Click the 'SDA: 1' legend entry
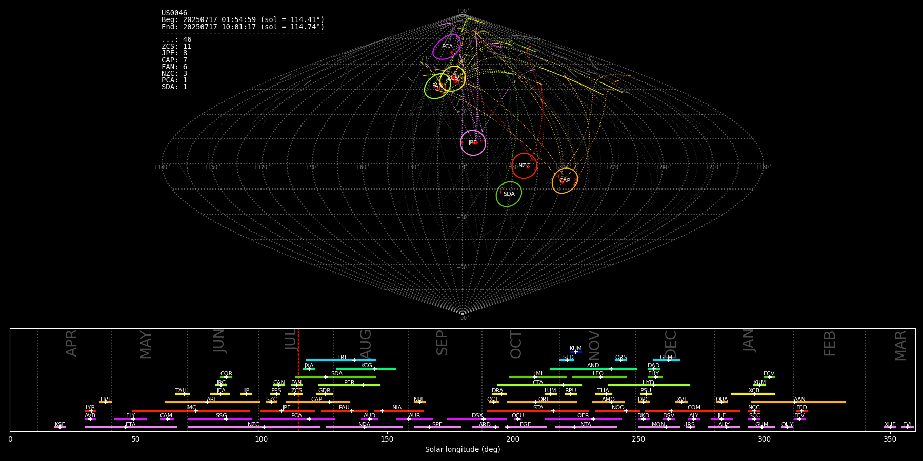Screen dimensions: 923x461 [174, 87]
